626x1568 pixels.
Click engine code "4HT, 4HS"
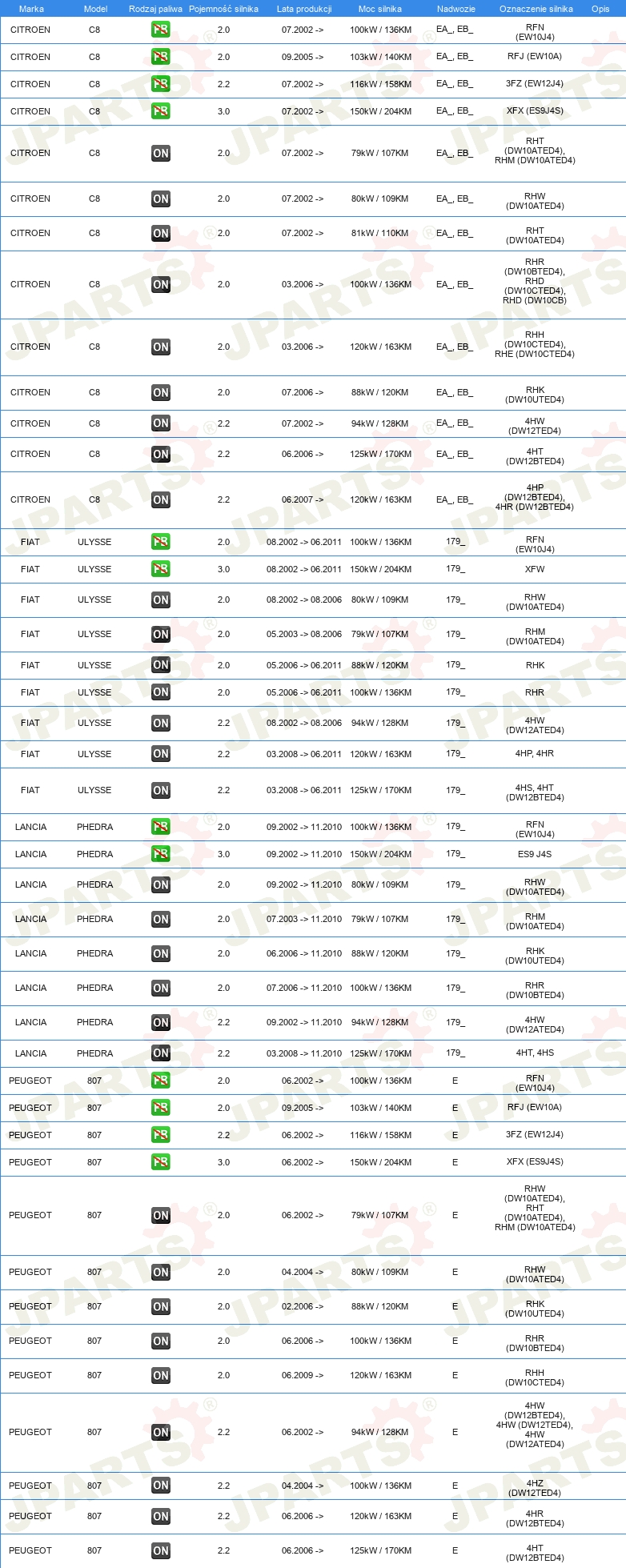coord(535,1053)
